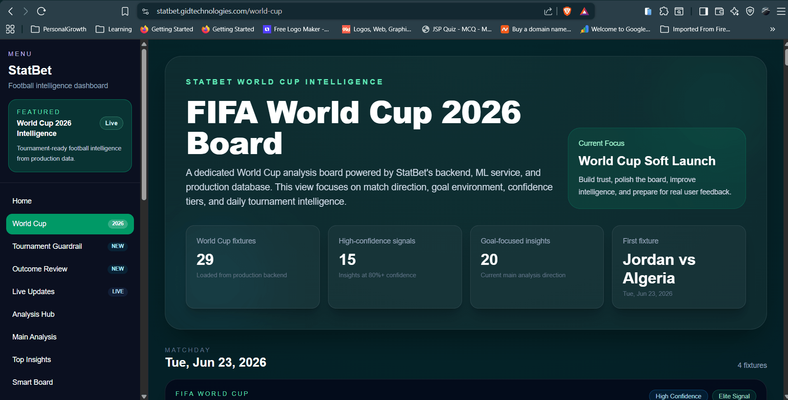
Task: Click the profile avatar icon in toolbar
Action: coord(766,11)
